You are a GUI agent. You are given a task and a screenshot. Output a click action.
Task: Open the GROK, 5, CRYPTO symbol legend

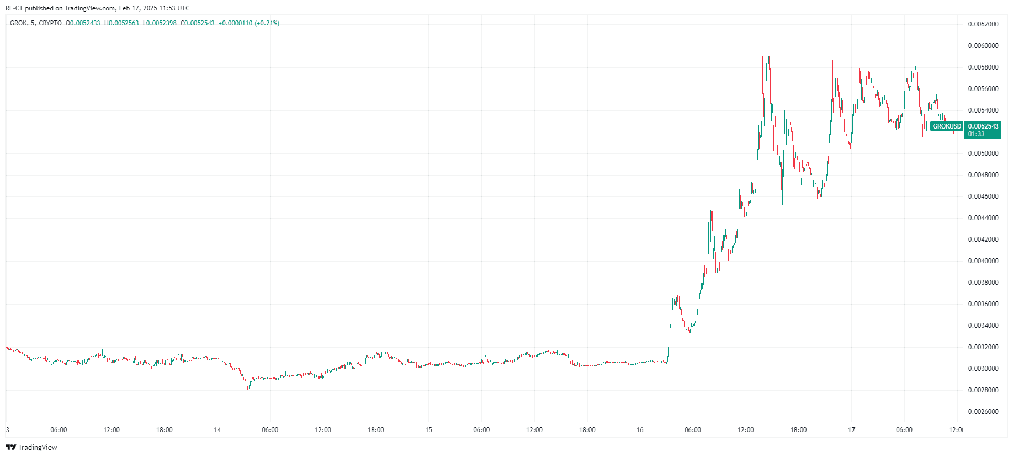[36, 23]
